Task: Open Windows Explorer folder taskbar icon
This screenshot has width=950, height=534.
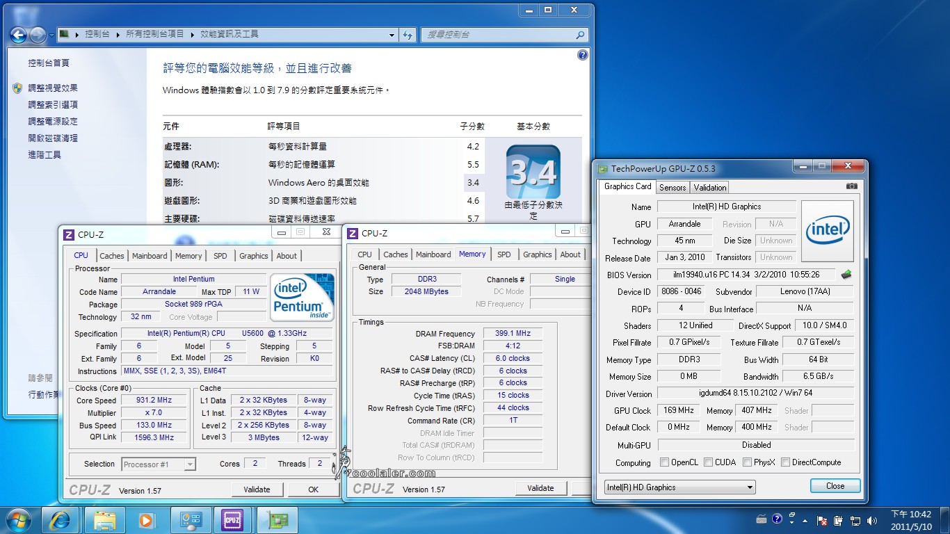Action: [x=105, y=520]
